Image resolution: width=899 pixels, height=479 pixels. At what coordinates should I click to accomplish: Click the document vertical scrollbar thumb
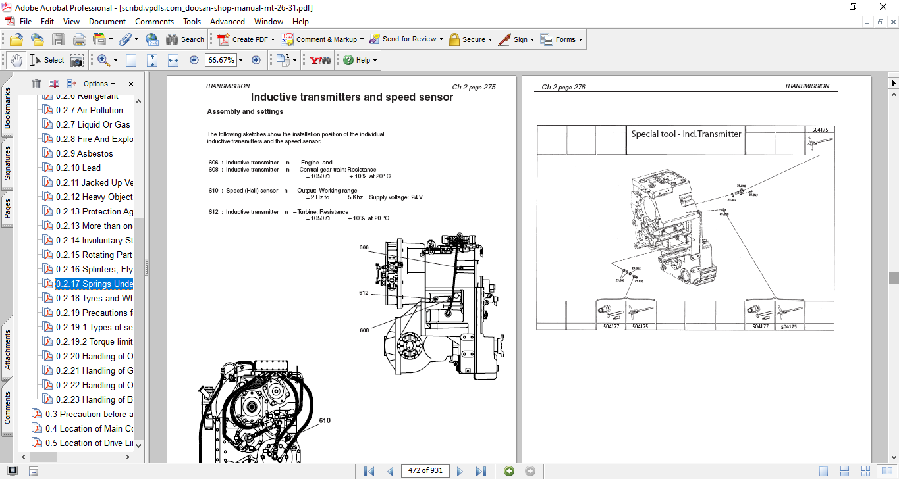pos(893,278)
